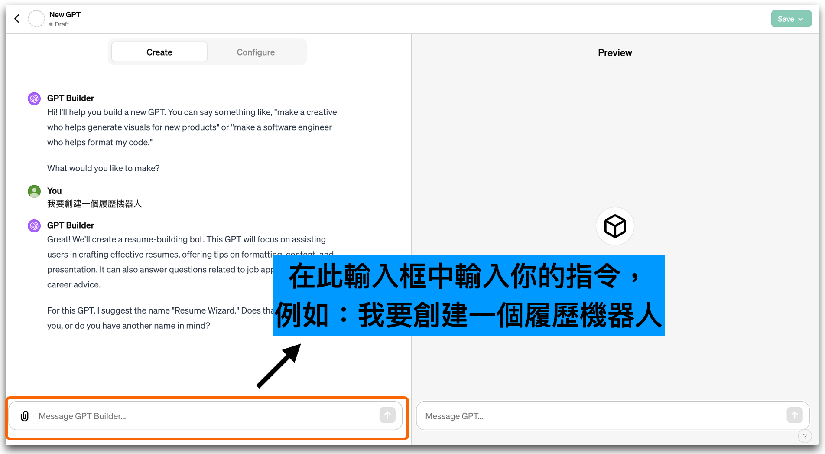
Task: Click the Preview heading
Action: (x=615, y=53)
